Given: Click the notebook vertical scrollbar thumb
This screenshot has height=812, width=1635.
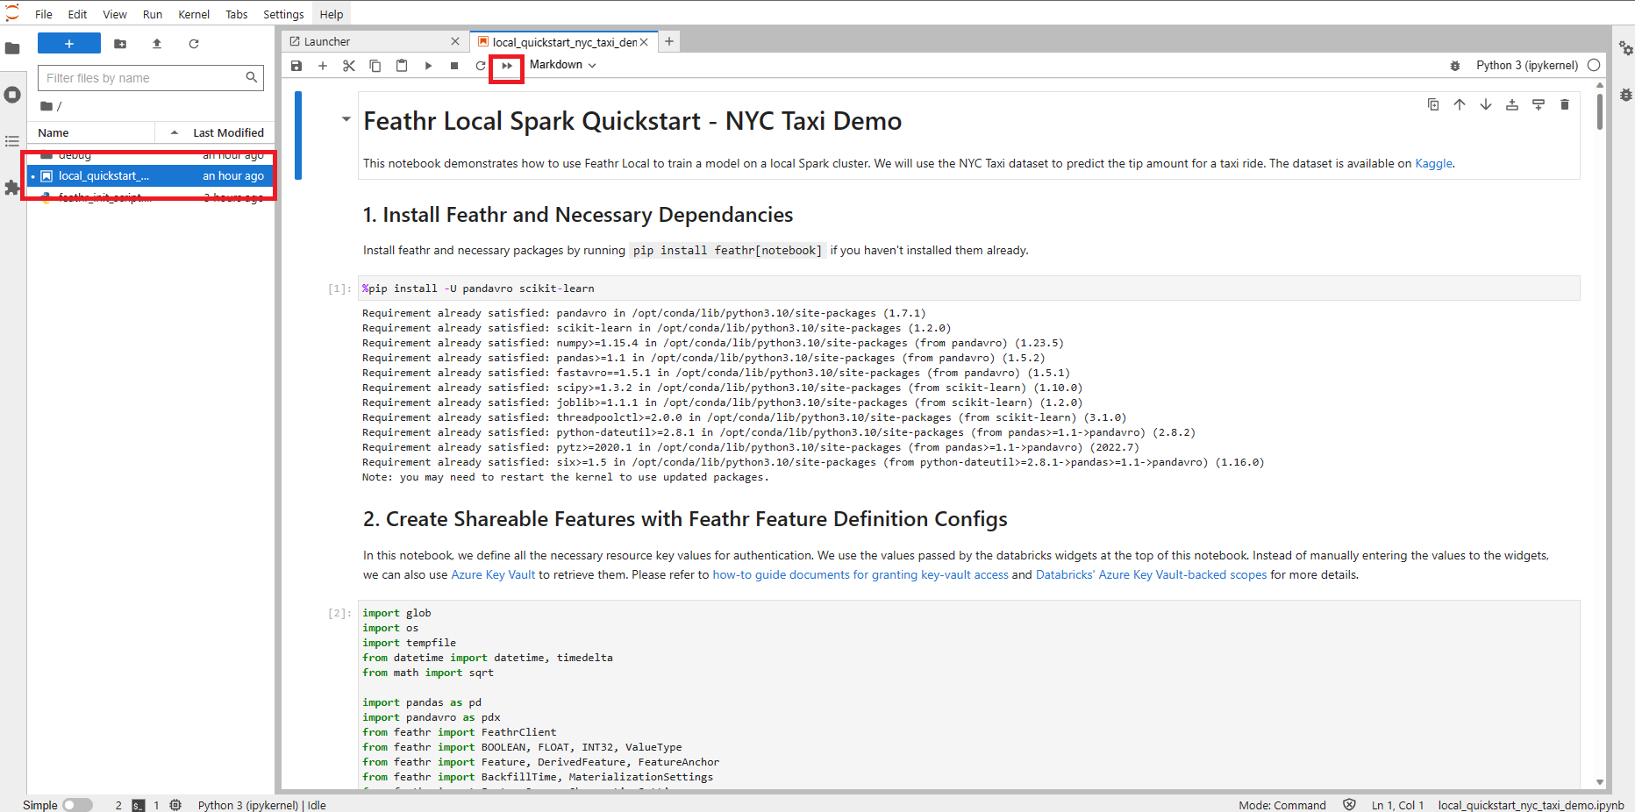Looking at the screenshot, I should click(1600, 111).
